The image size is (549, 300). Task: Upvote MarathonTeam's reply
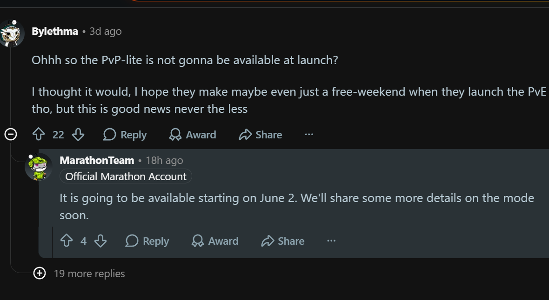67,241
